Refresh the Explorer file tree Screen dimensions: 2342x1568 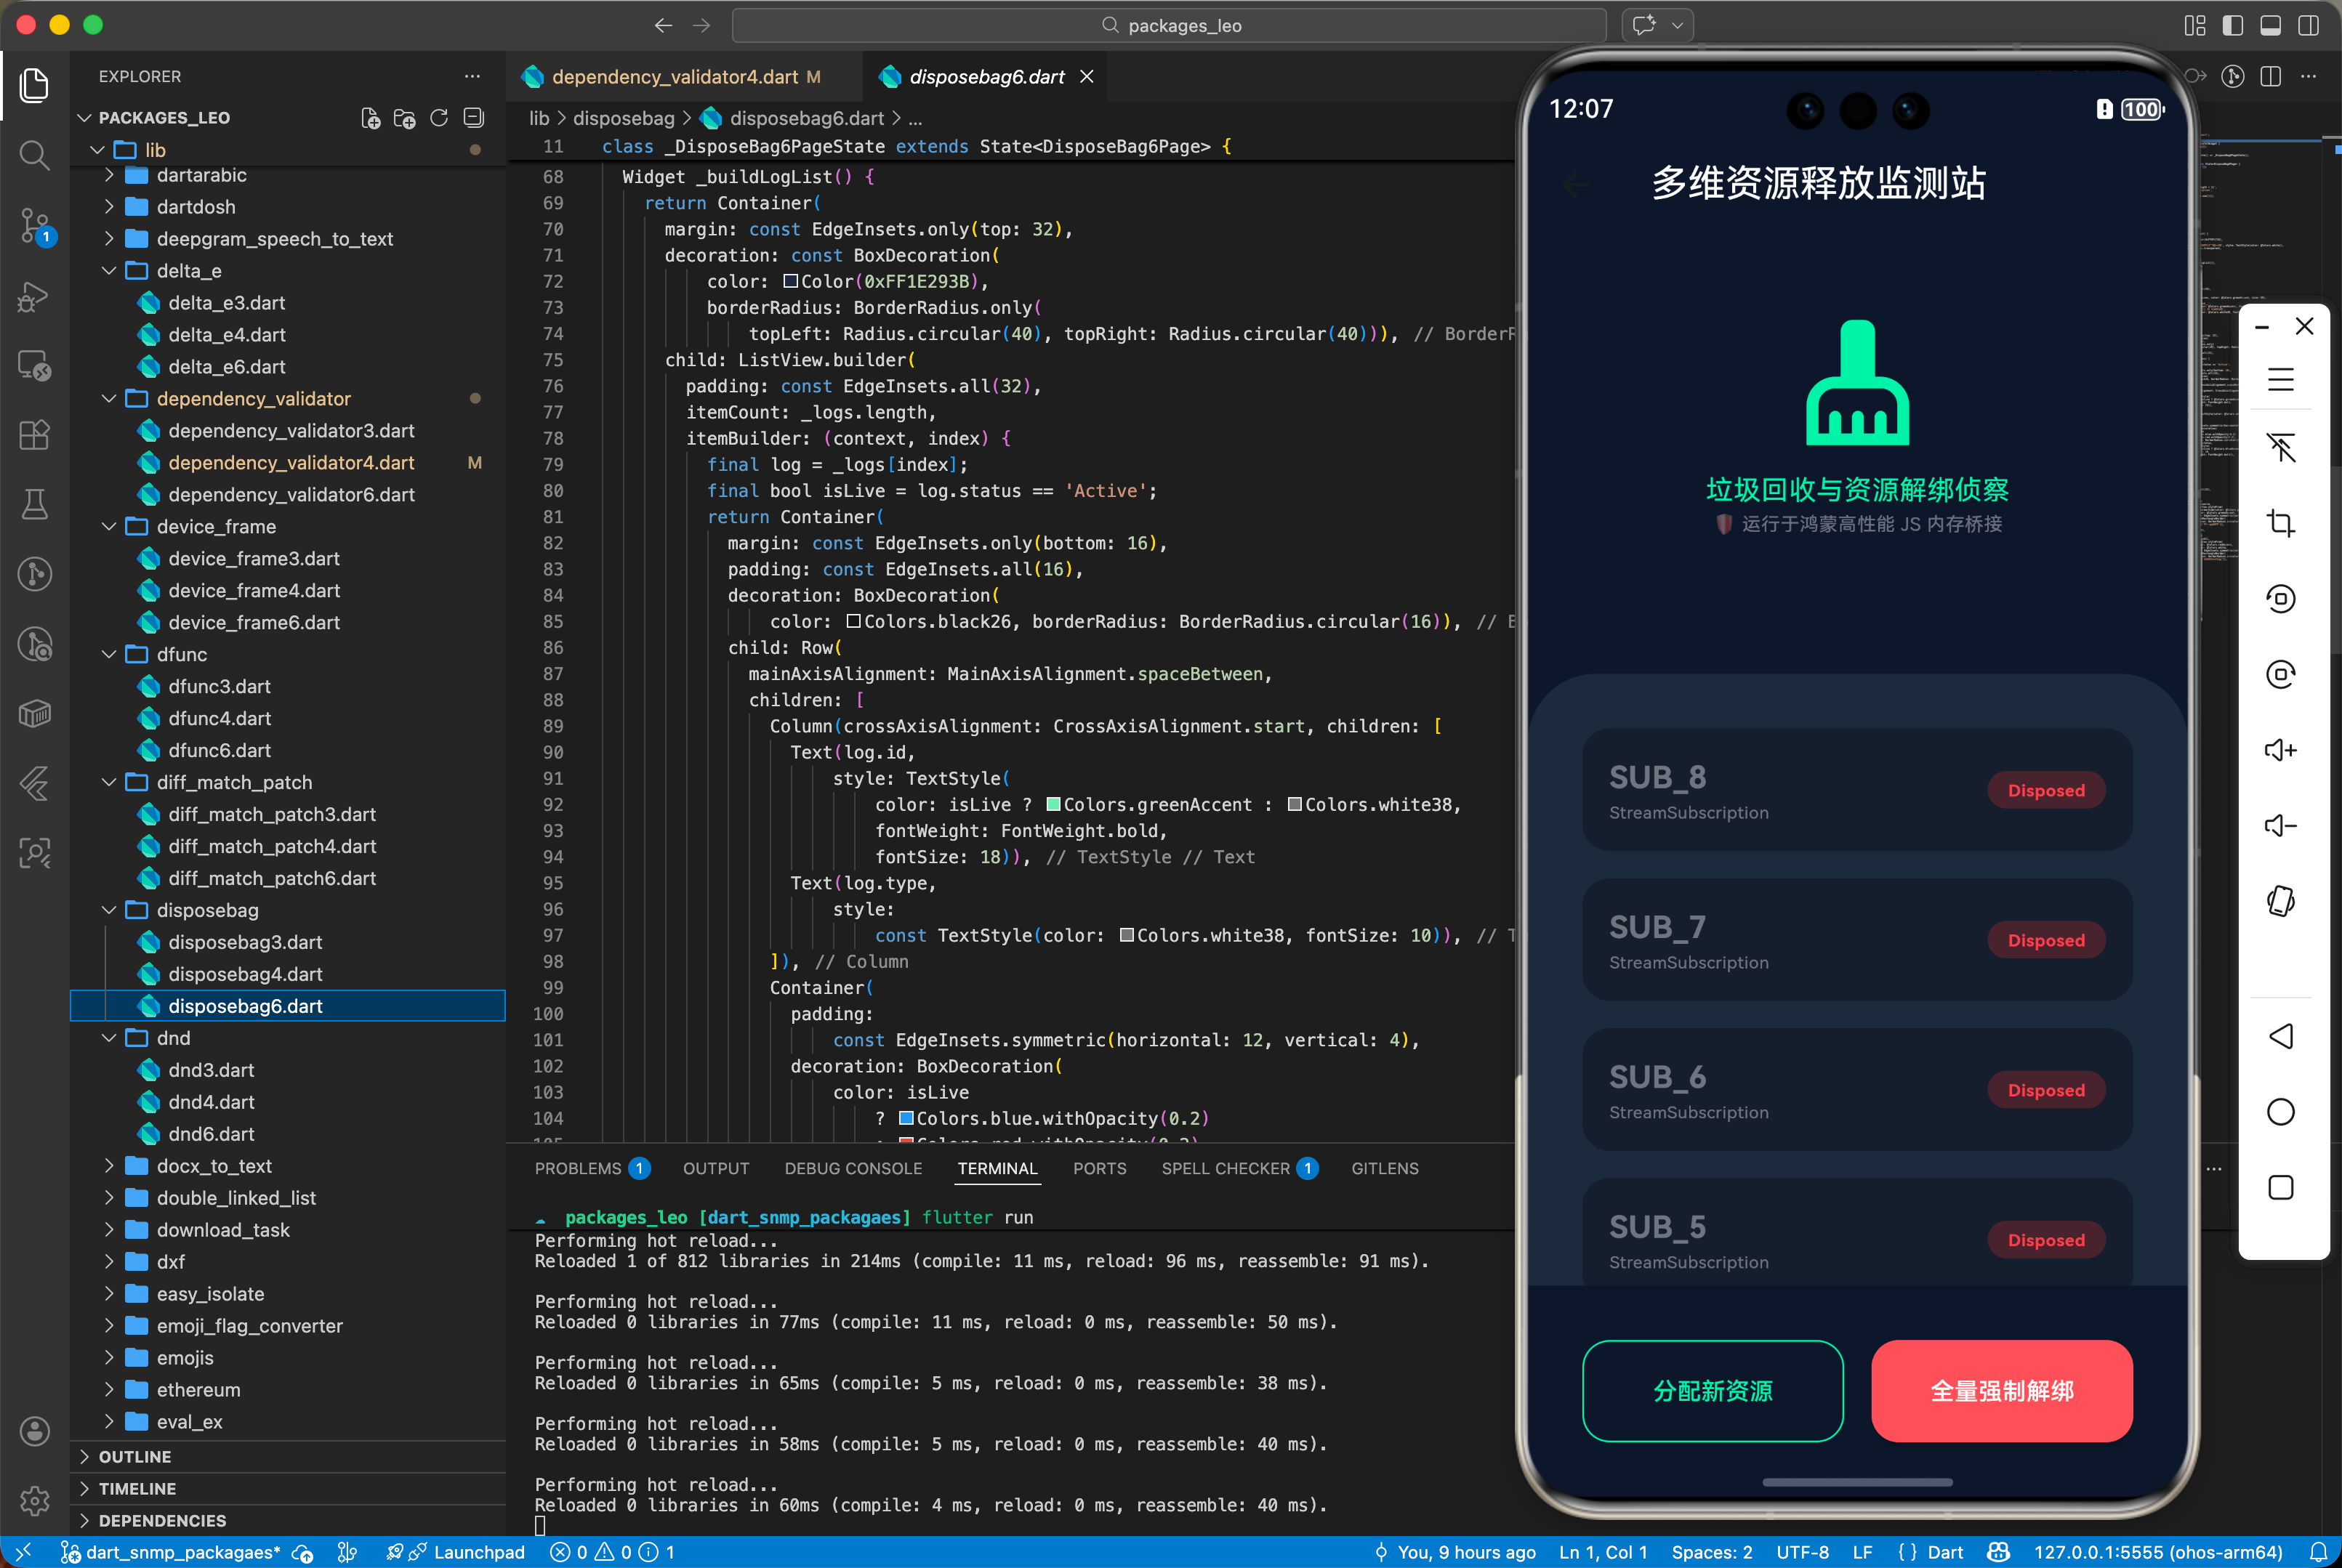pos(439,118)
